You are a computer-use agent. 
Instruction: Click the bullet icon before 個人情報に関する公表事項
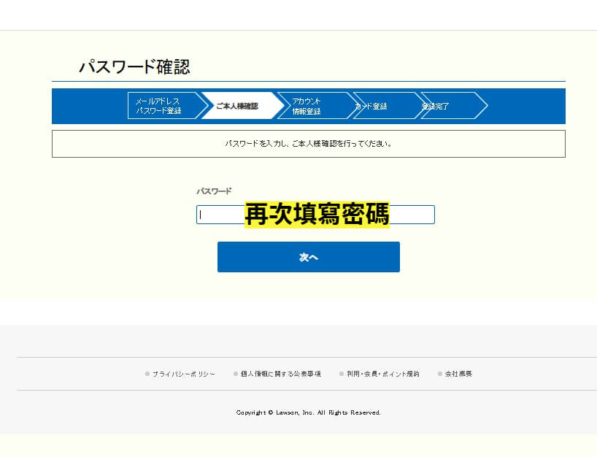click(x=234, y=373)
